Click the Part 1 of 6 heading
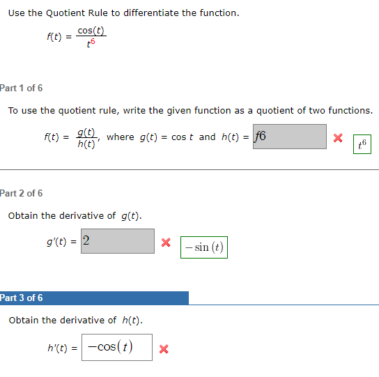Viewport: 379px width, 377px height. coord(22,88)
